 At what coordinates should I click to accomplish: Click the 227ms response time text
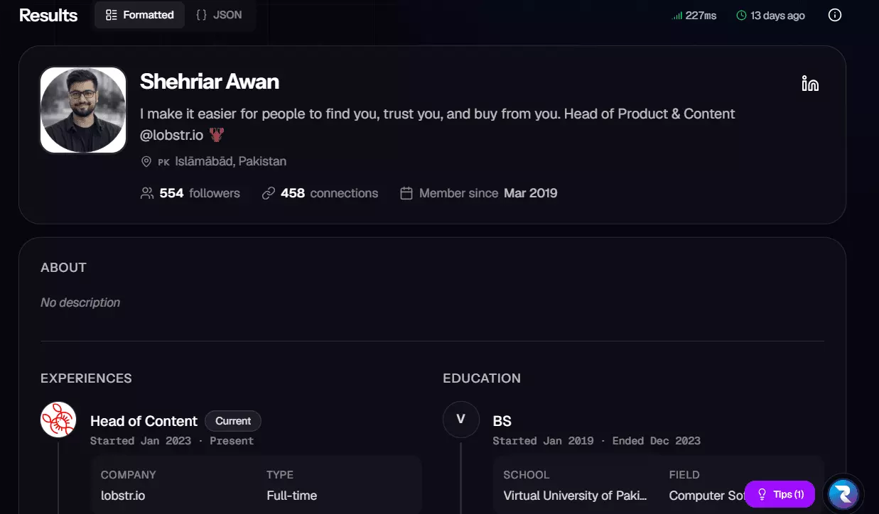coord(701,16)
